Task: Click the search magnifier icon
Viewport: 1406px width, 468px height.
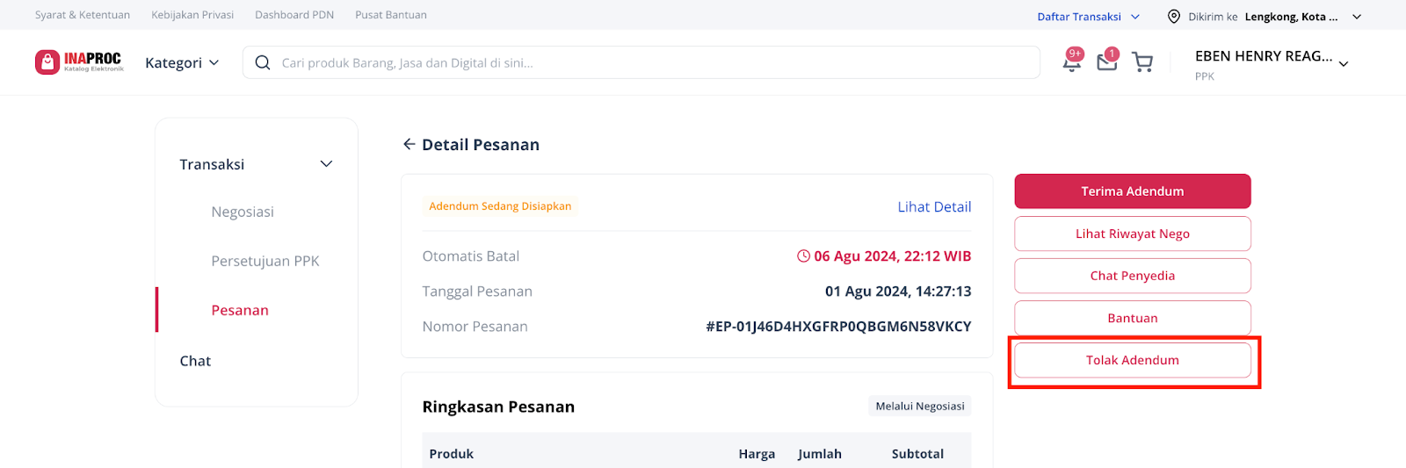Action: pos(262,62)
